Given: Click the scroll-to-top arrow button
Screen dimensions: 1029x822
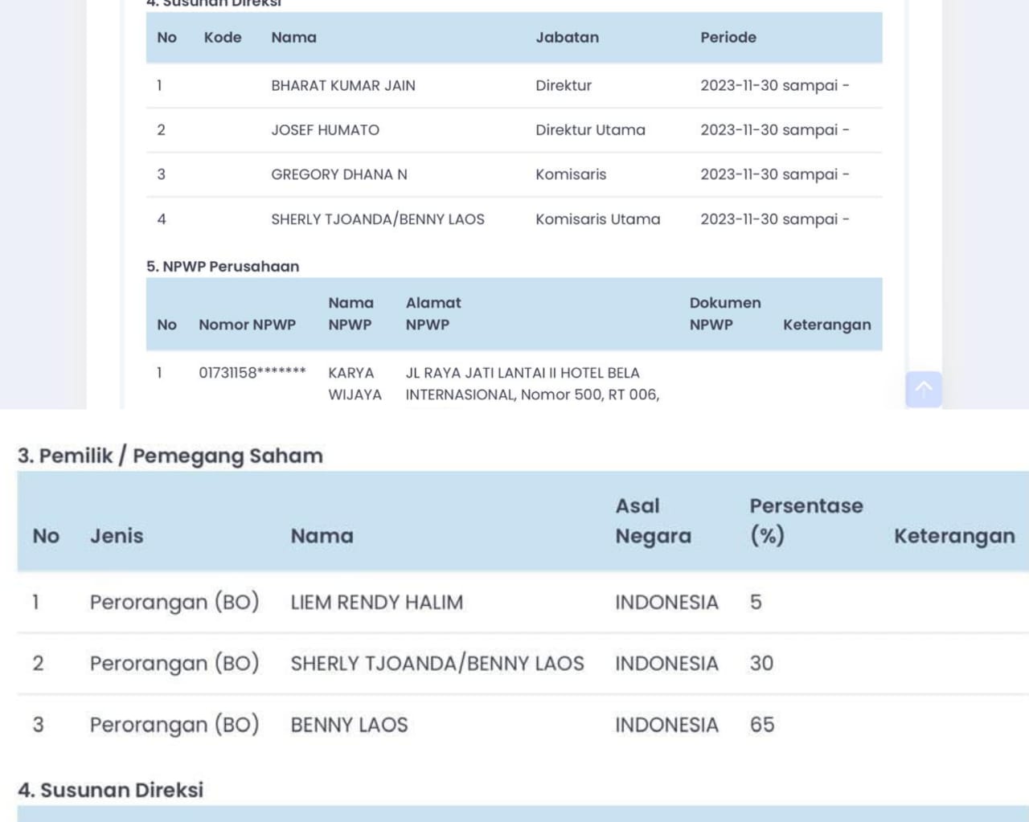Looking at the screenshot, I should click(x=924, y=389).
